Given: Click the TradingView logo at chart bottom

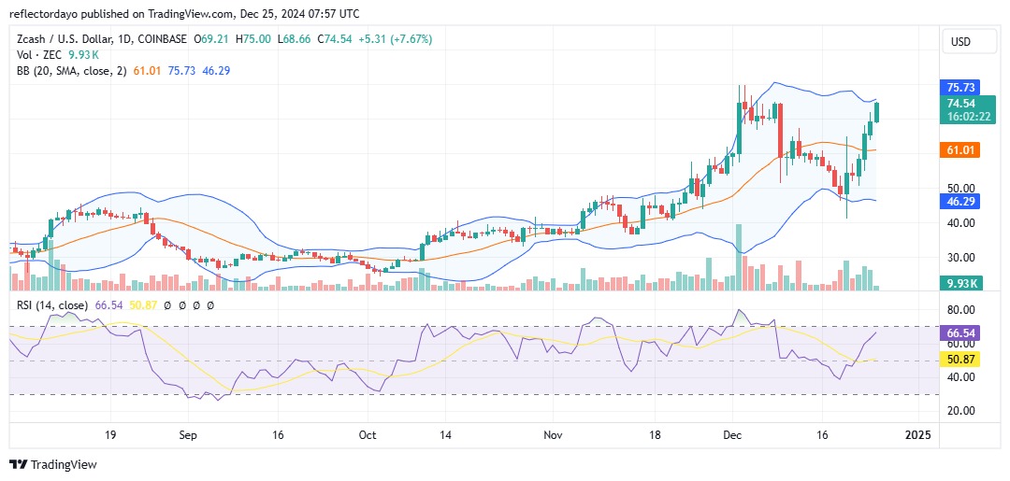Looking at the screenshot, I should pos(52,464).
